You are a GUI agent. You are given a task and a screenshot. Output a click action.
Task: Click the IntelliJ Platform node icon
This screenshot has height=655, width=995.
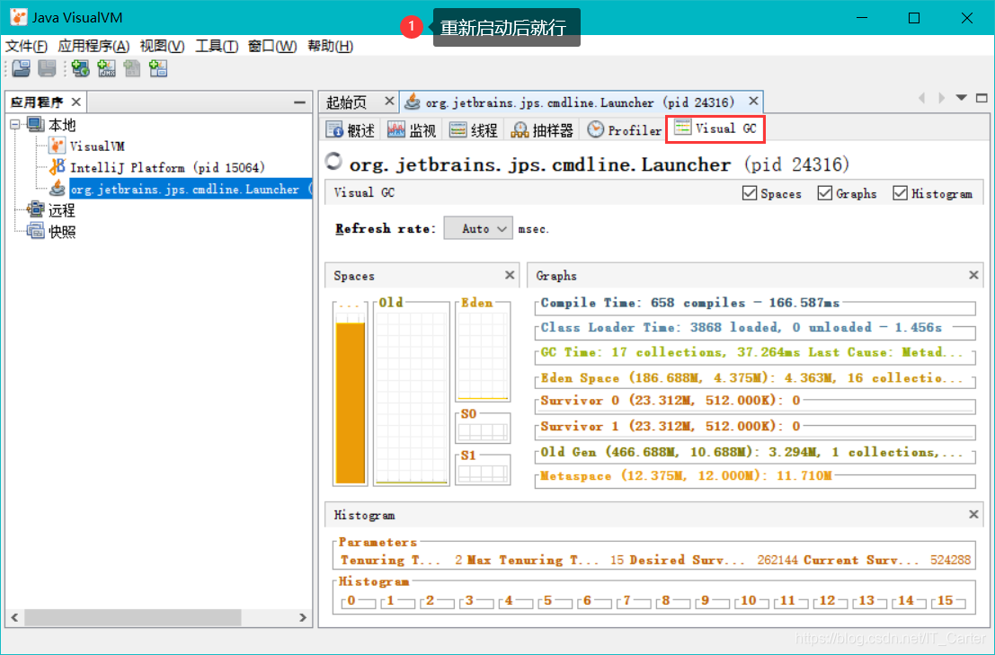click(x=58, y=167)
